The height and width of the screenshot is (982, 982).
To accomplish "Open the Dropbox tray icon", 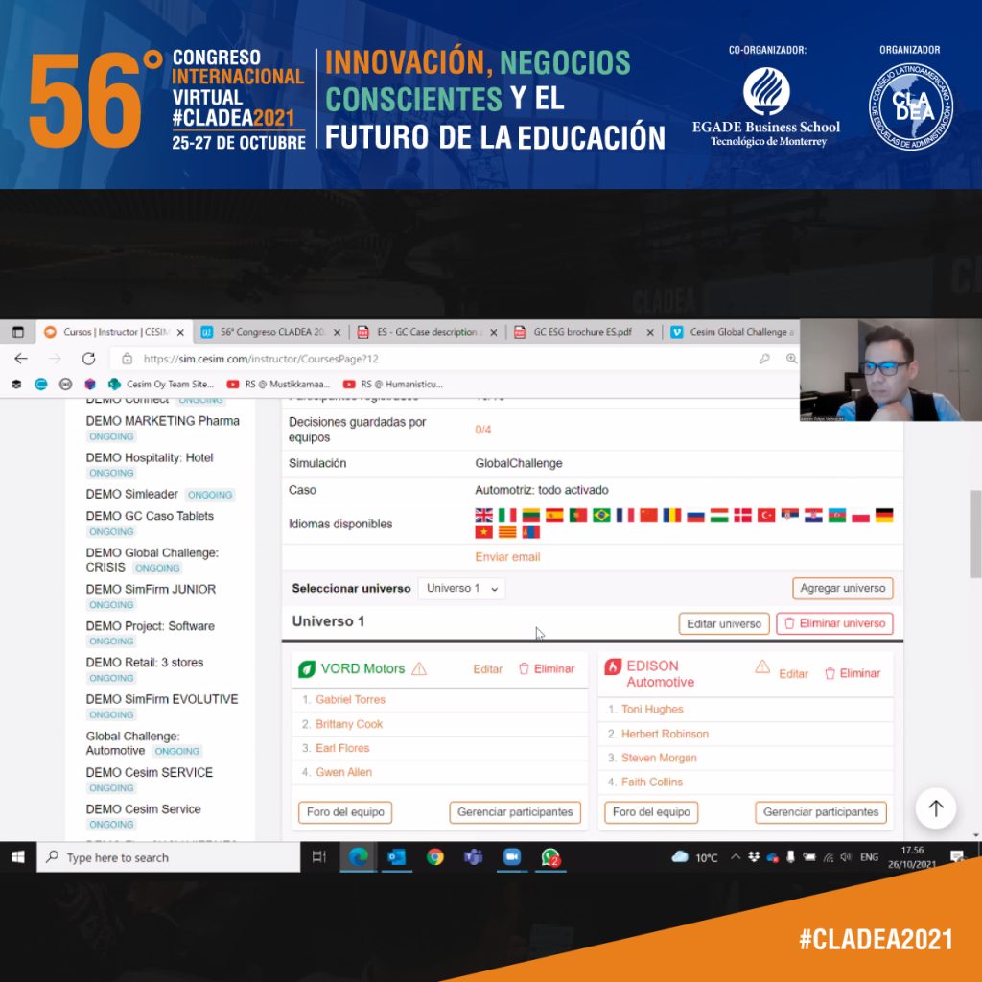I will pos(754,856).
